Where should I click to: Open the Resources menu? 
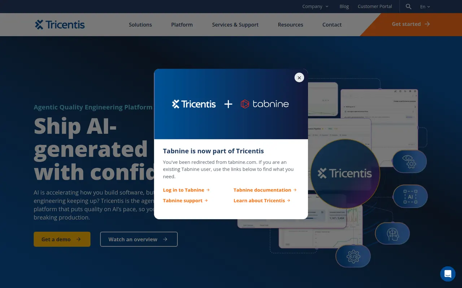tap(291, 25)
